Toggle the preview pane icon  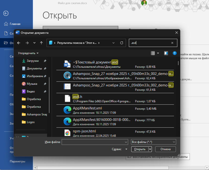pyautogui.click(x=166, y=53)
